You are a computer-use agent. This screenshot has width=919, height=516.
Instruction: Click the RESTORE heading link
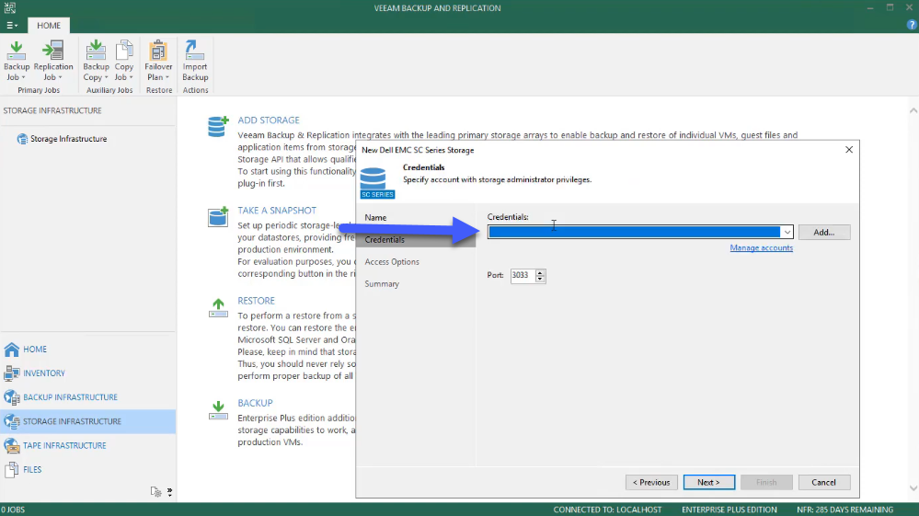(256, 301)
